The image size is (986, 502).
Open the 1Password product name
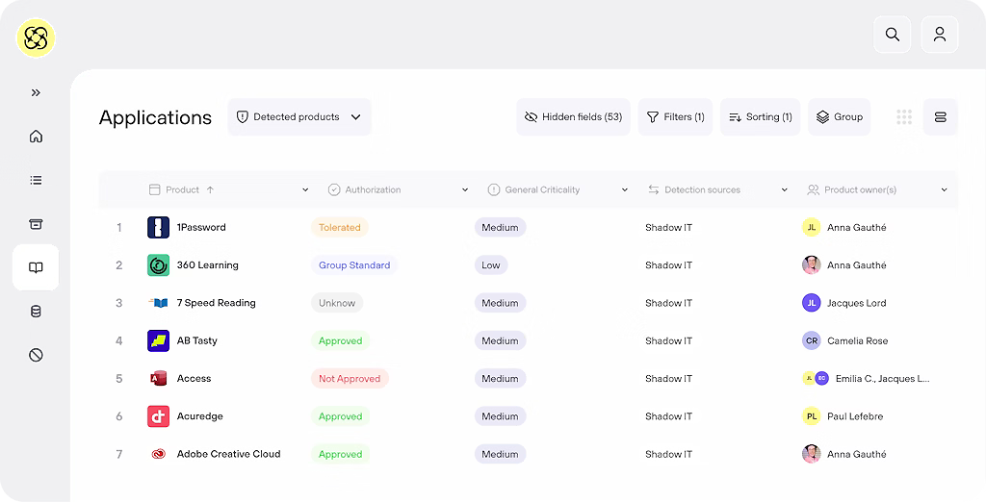click(201, 228)
